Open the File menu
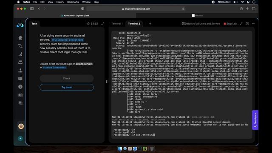 tap(35, 2)
